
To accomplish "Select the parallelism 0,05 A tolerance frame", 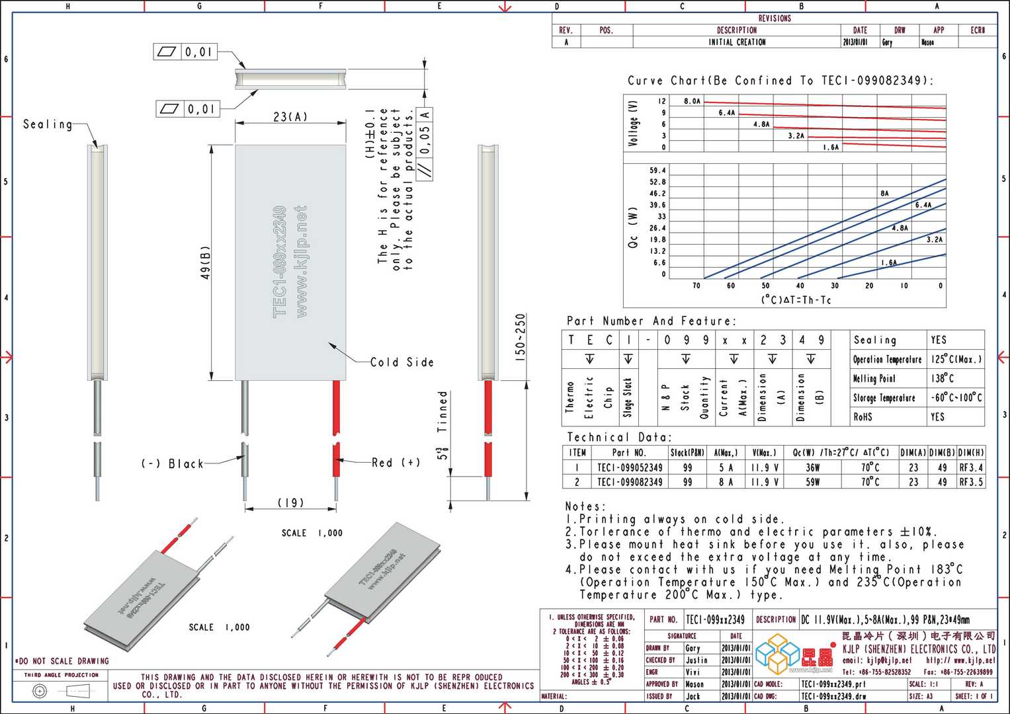I will [x=425, y=143].
